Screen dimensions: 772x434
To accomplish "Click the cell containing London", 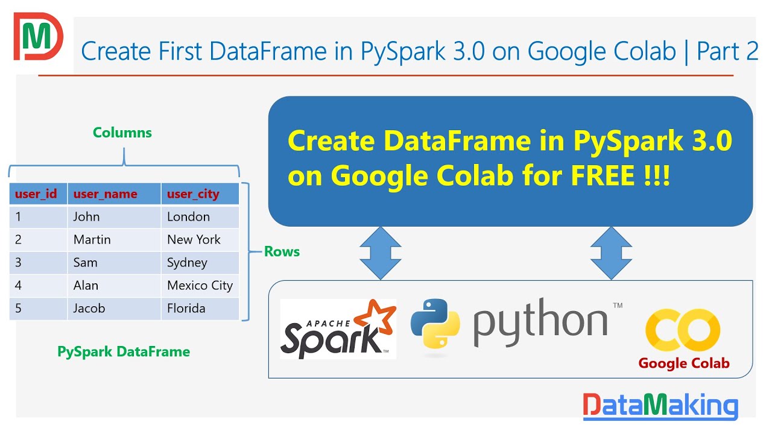I will 200,217.
